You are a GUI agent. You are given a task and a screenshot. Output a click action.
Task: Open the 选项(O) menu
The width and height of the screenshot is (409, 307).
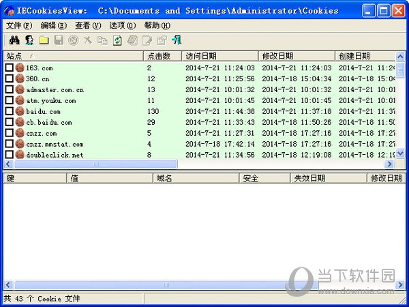click(x=122, y=26)
